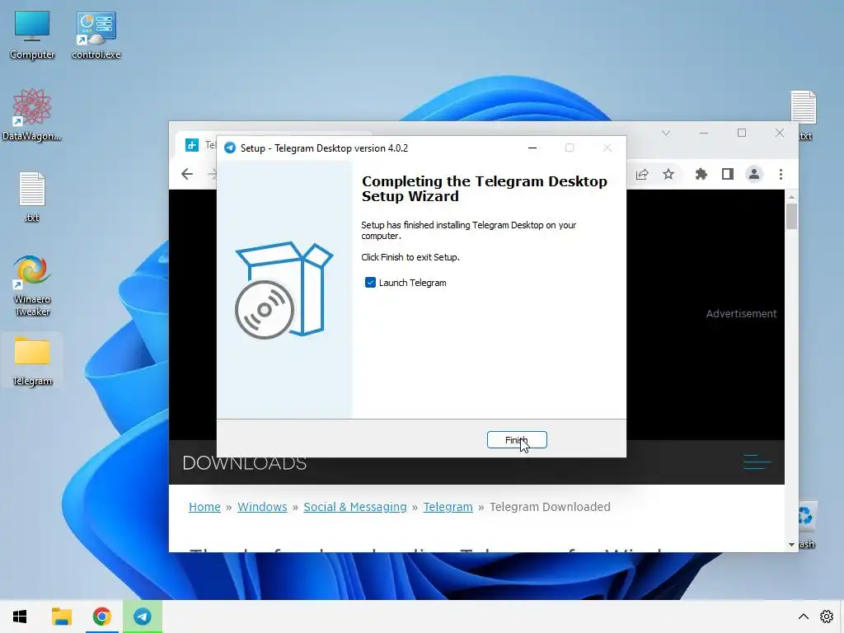Switch to Chrome in the taskbar
The height and width of the screenshot is (633, 844).
[x=101, y=617]
